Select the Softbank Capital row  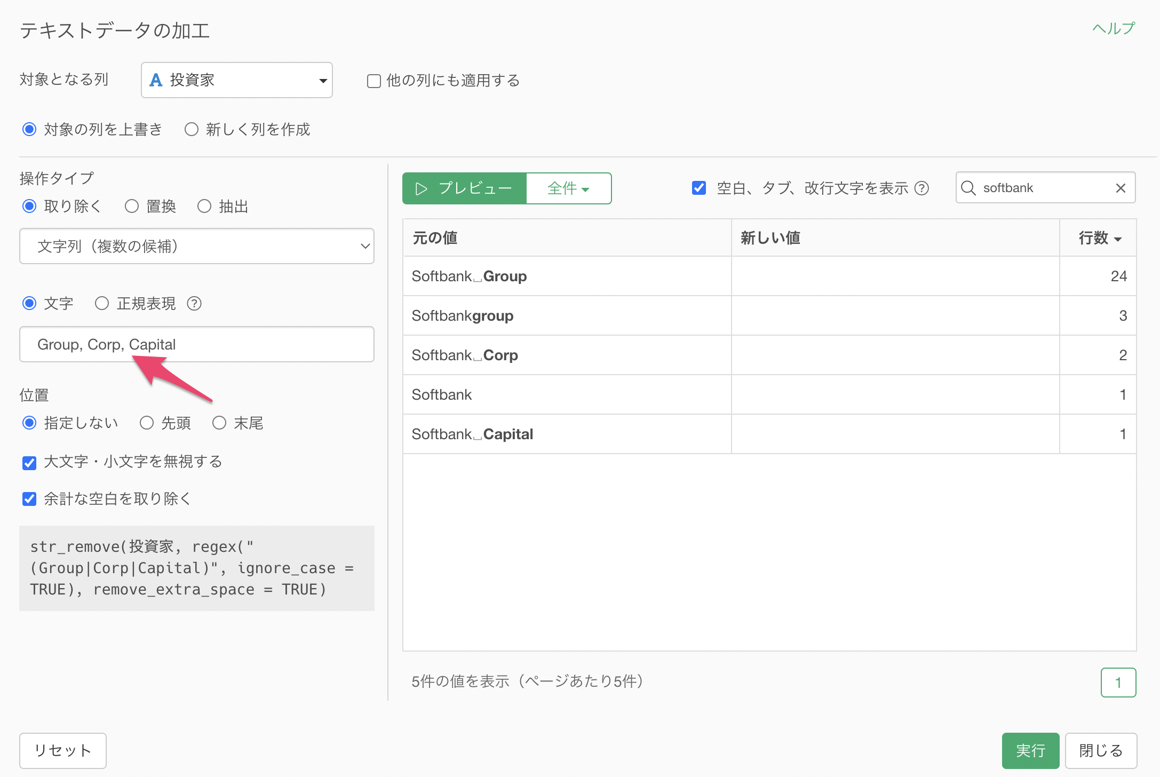coord(770,434)
